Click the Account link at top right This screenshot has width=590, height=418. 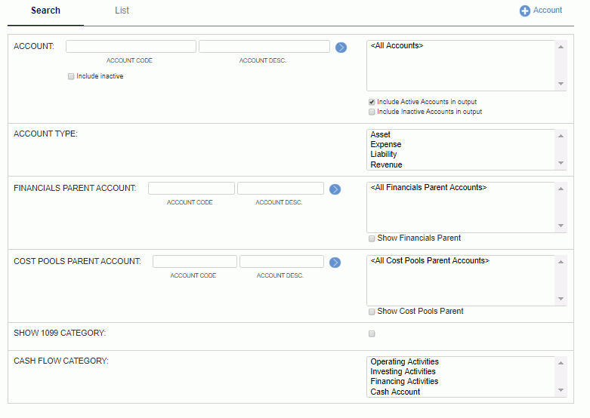click(548, 10)
